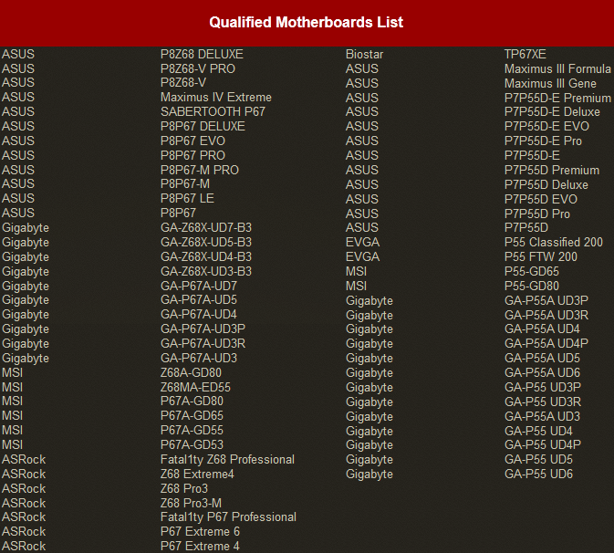This screenshot has height=553, width=614.
Task: Click the TP67XE model entry
Action: 526,54
